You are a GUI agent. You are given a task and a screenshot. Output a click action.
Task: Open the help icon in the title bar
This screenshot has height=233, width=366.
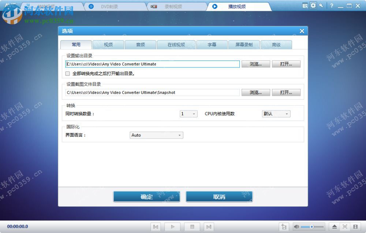tap(331, 5)
